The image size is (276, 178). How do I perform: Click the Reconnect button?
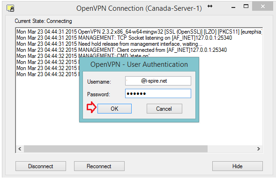[x=99, y=166]
